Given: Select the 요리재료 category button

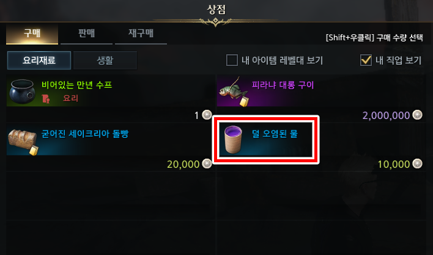Looking at the screenshot, I should (x=39, y=60).
